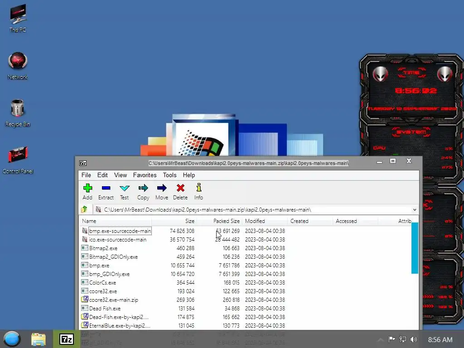Open the Info tool
Image resolution: width=464 pixels, height=348 pixels.
pos(198,187)
